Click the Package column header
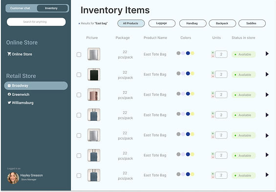The image size is (276, 192). pyautogui.click(x=123, y=38)
